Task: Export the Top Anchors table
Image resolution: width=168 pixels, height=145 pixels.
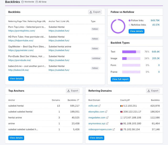Action: click(x=73, y=91)
